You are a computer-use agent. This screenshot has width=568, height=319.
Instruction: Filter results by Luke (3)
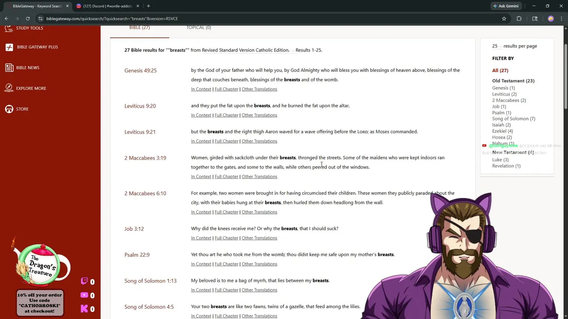[x=500, y=160]
